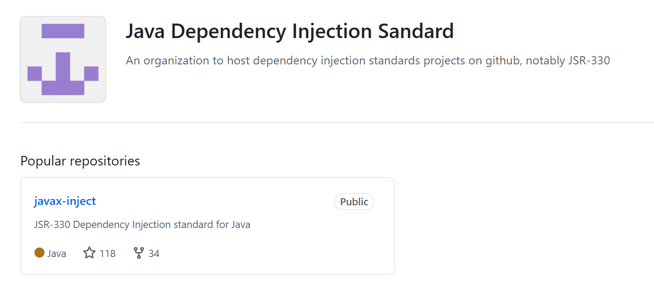Click the javax-inject repository description text
Image resolution: width=654 pixels, height=306 pixels.
click(x=142, y=224)
